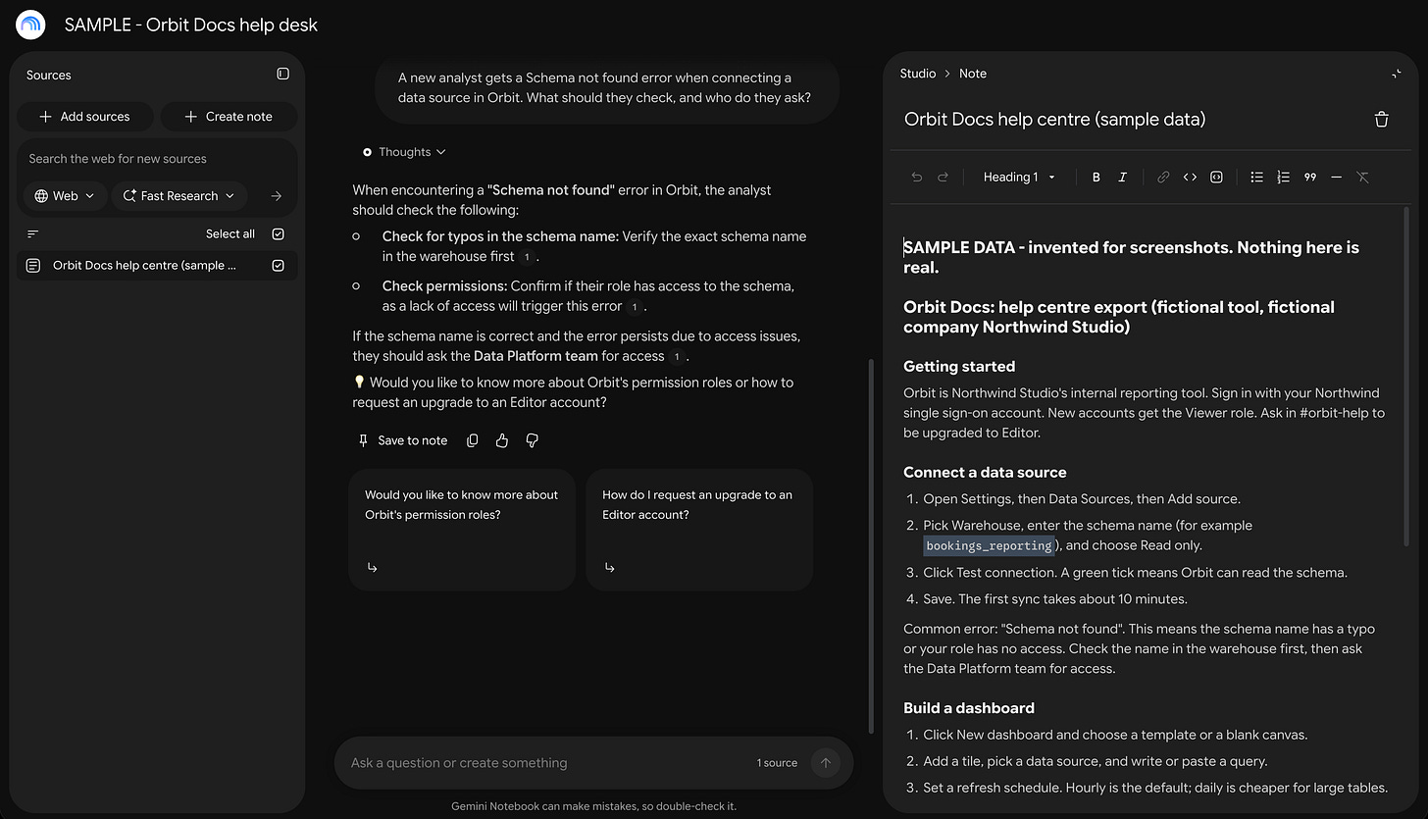Select the Editor account upgrade suggestion

[x=699, y=530]
